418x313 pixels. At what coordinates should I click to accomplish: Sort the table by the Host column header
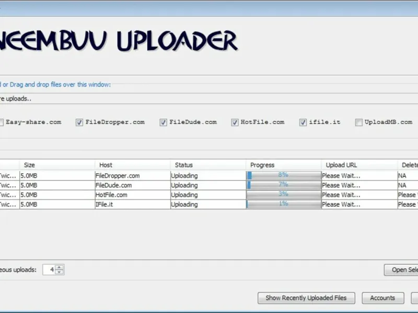pos(133,165)
